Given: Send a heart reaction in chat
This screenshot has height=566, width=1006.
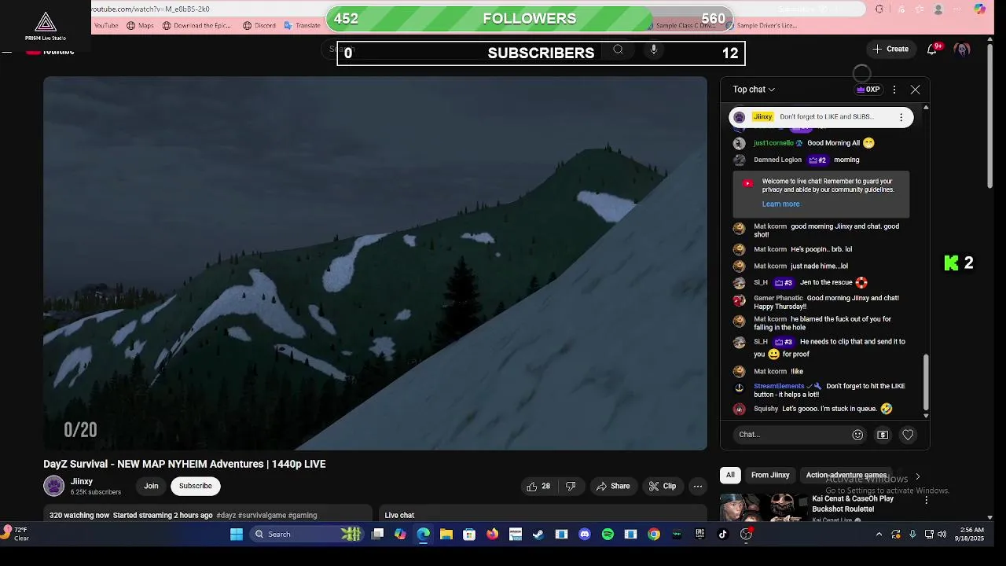Looking at the screenshot, I should click(x=908, y=435).
